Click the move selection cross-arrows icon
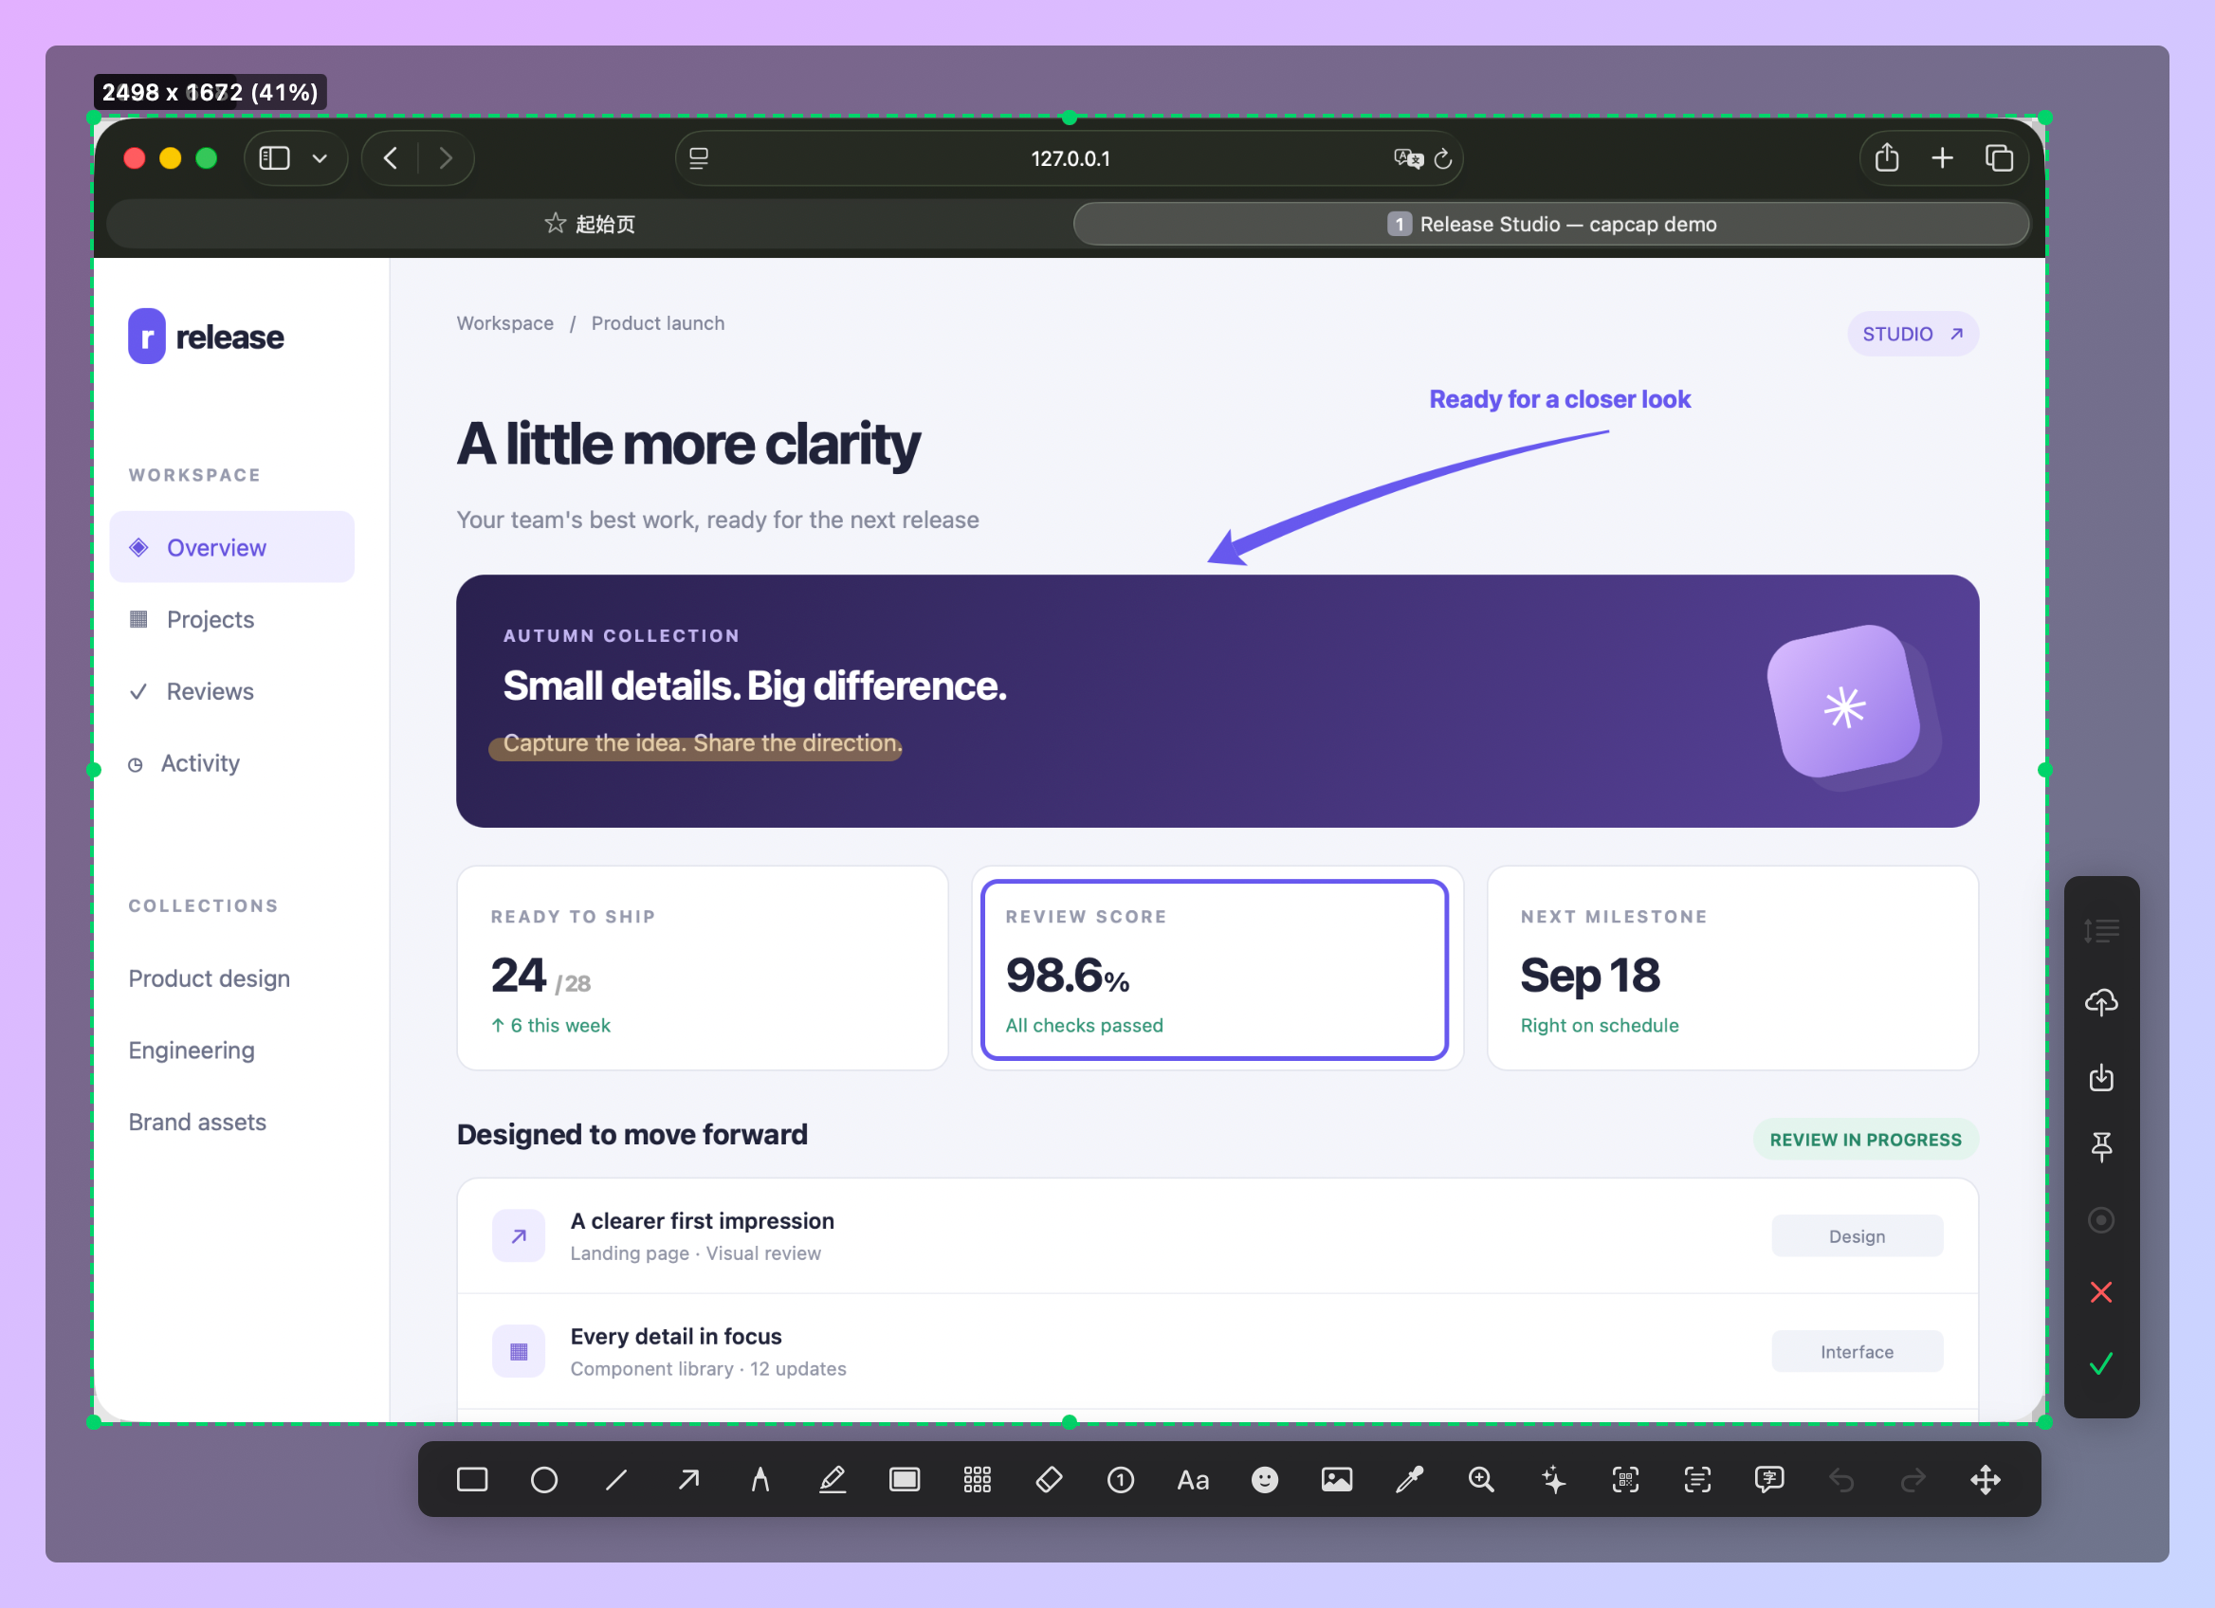 coord(1986,1479)
